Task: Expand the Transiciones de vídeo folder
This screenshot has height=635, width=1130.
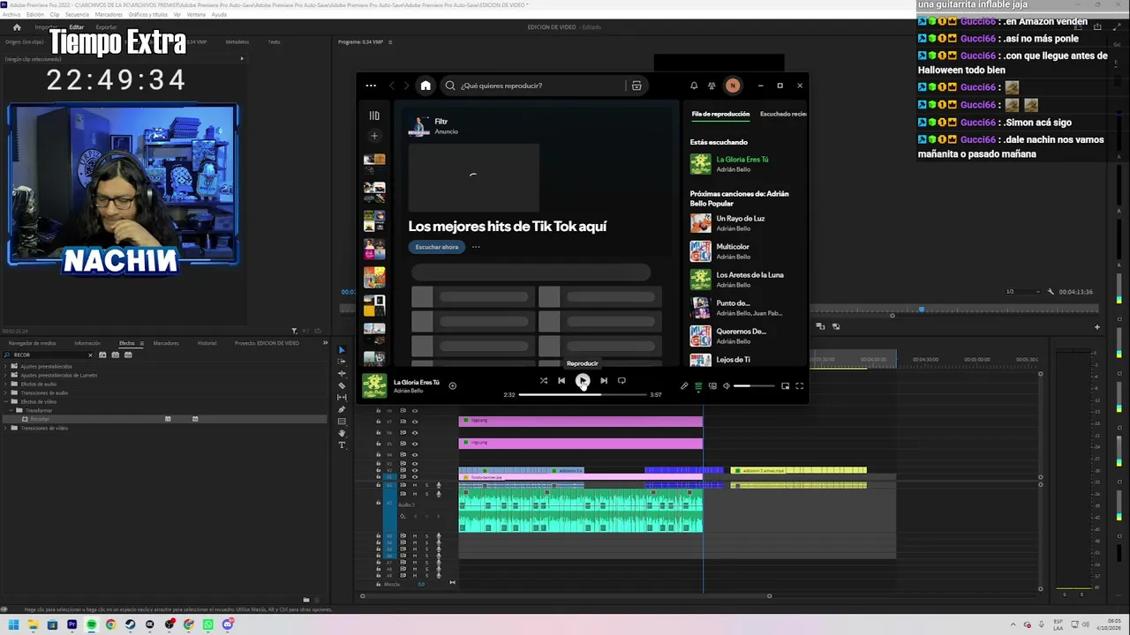Action: tap(6, 428)
